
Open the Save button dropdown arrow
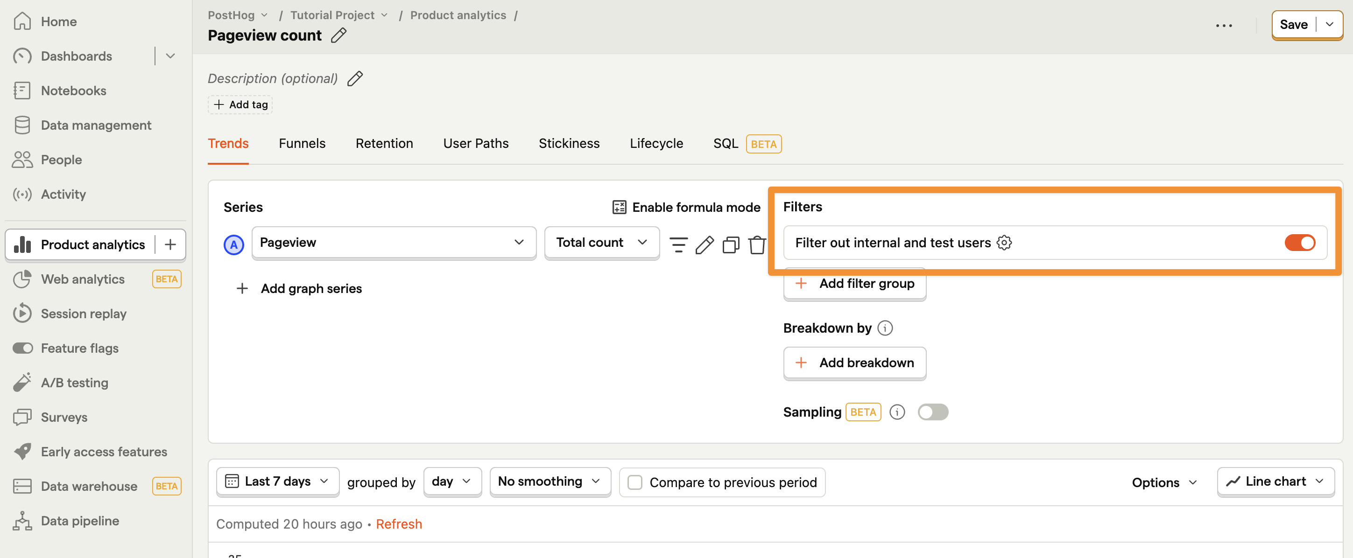[x=1329, y=25]
